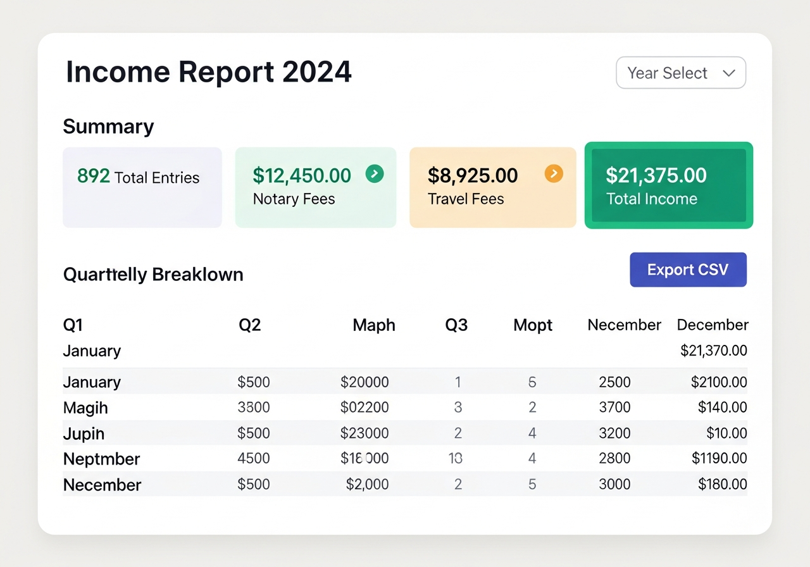Click the 3700 cell in Magih row

[614, 408]
